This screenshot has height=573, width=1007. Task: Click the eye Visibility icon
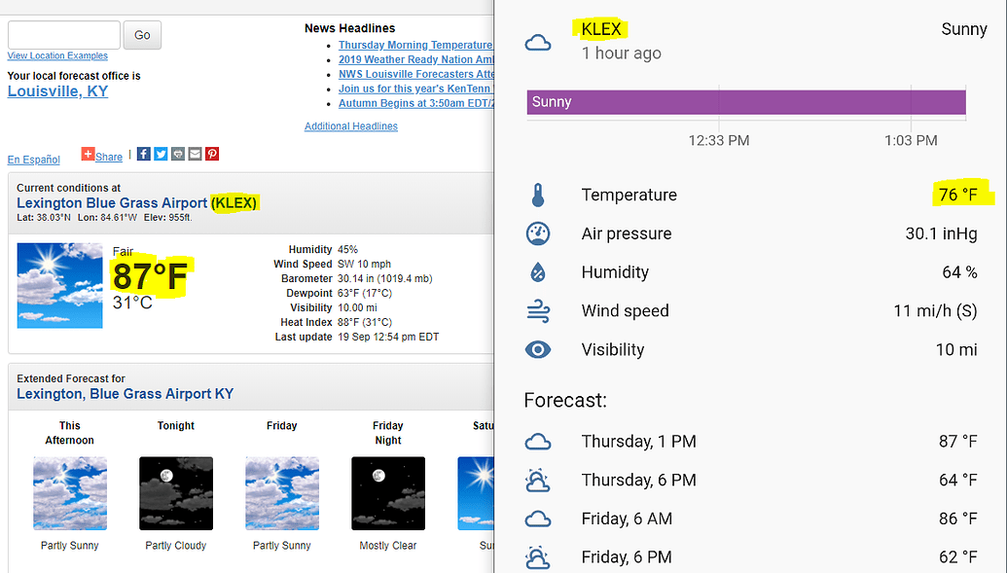pos(538,349)
